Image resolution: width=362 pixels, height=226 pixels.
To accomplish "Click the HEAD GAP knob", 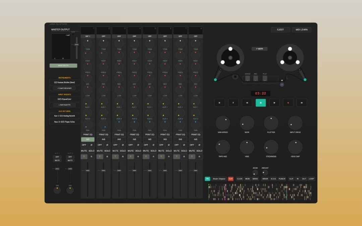I will pyautogui.click(x=295, y=147).
